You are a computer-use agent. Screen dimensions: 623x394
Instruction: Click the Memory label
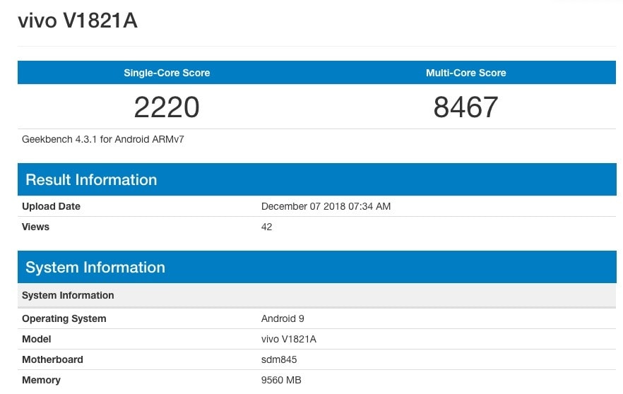(x=41, y=380)
